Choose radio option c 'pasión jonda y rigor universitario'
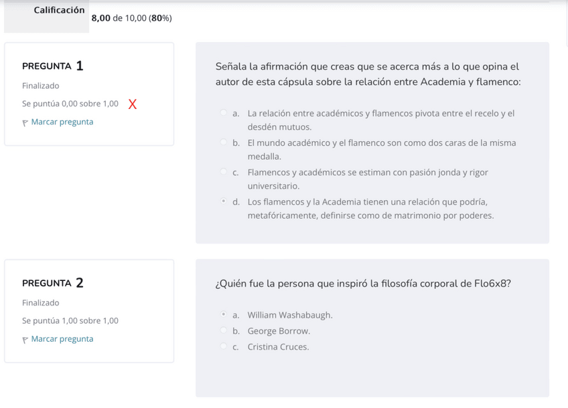This screenshot has width=568, height=408. click(x=224, y=173)
